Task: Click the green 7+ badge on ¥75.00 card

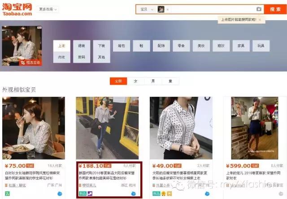Action: click(x=7, y=194)
